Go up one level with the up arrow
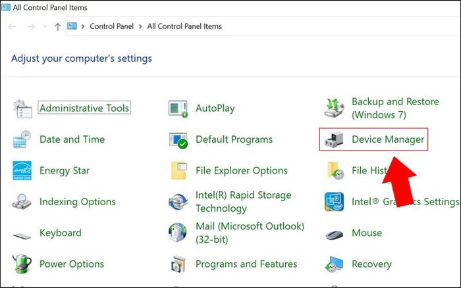The width and height of the screenshot is (461, 288). coord(58,27)
